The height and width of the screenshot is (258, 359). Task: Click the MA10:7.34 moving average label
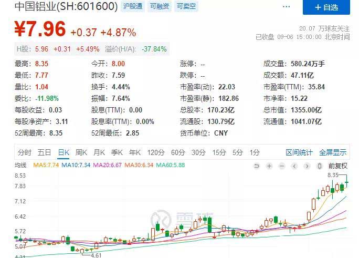point(76,165)
